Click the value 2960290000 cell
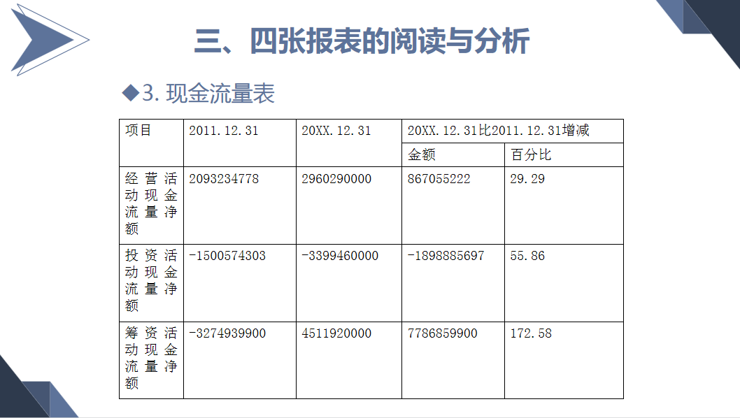This screenshot has height=418, width=740. pyautogui.click(x=334, y=178)
